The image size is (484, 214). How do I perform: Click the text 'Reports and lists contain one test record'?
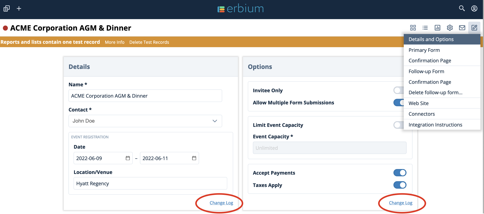50,42
